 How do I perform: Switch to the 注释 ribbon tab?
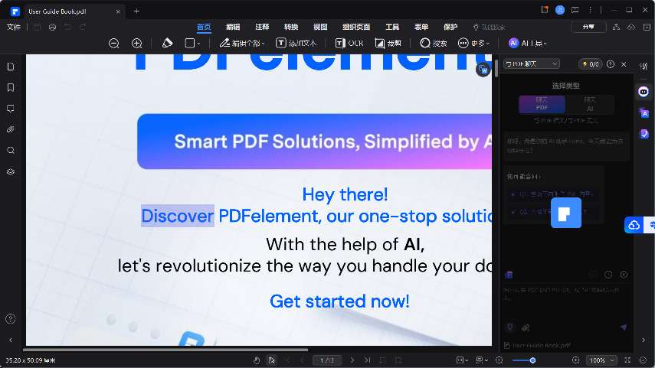262,27
